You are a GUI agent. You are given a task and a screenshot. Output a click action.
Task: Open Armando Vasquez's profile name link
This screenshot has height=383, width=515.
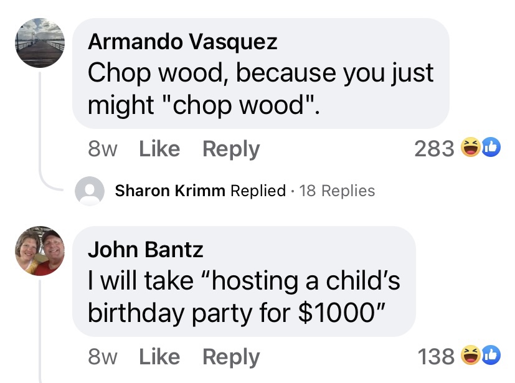pyautogui.click(x=182, y=42)
